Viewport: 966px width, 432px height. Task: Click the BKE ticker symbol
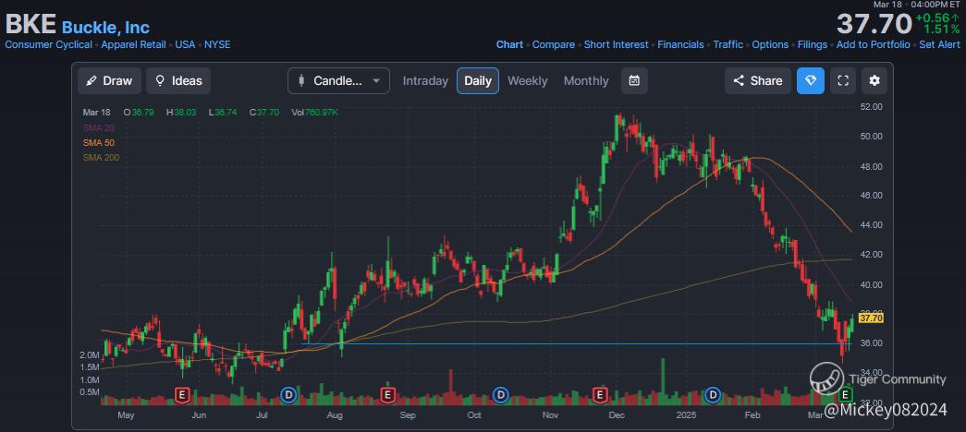click(31, 25)
